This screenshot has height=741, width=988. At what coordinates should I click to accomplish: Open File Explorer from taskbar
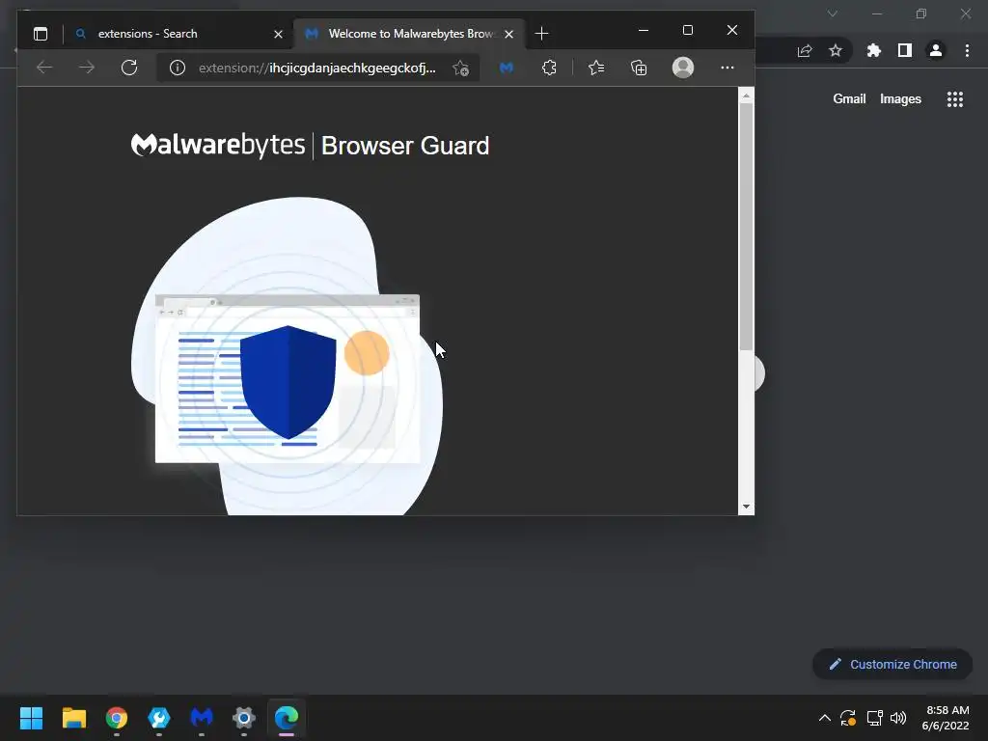tap(73, 718)
